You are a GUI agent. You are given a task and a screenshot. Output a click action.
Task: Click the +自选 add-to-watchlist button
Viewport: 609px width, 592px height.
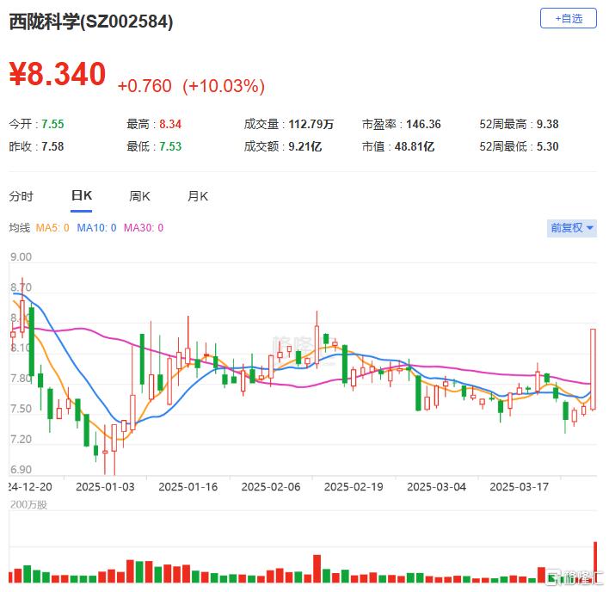click(x=568, y=18)
